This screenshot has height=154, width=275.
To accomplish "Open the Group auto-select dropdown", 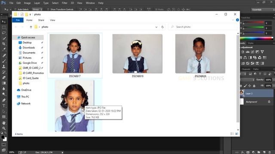I will (x=37, y=9).
